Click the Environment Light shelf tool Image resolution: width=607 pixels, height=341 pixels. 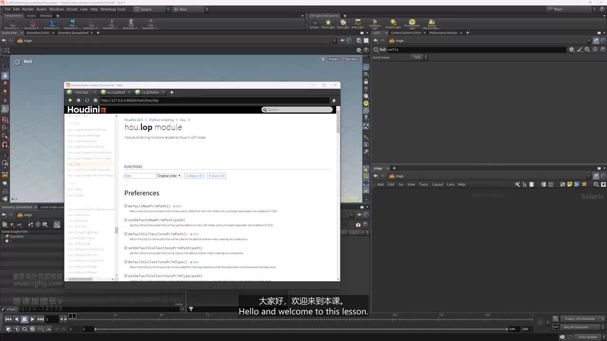point(412,24)
